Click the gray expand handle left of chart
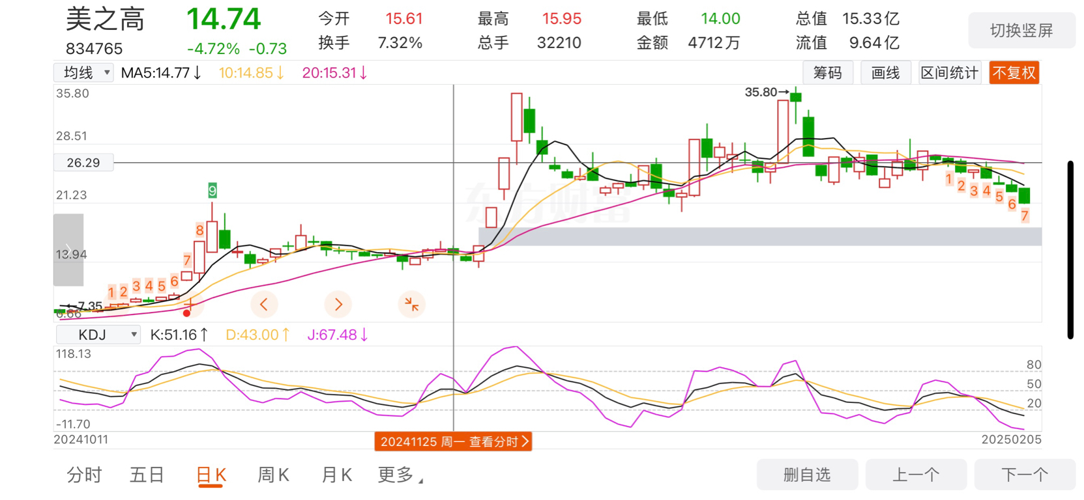 [68, 250]
